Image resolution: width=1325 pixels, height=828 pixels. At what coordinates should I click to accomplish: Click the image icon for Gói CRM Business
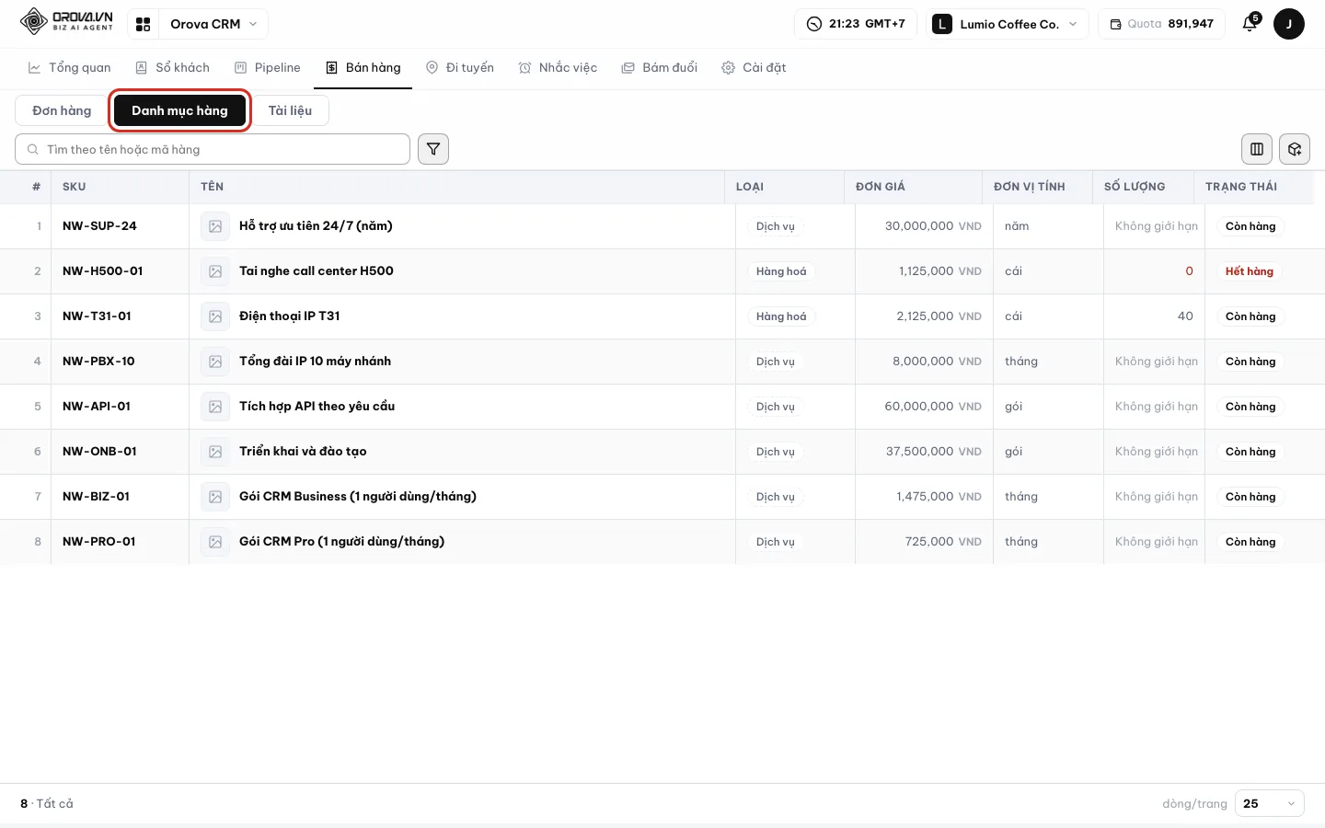click(215, 497)
